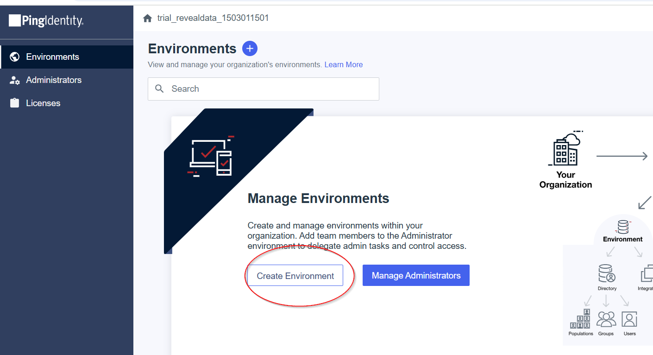Viewport: 653px width, 355px height.
Task: Click the Administrators user-gear icon
Action: coord(15,80)
